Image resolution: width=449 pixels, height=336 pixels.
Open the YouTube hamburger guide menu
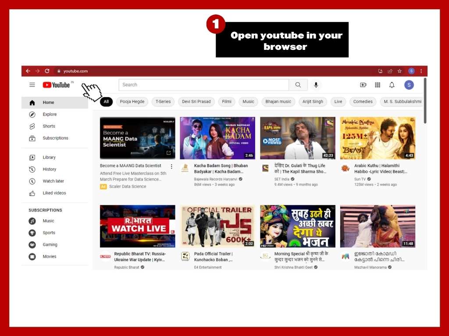[32, 85]
